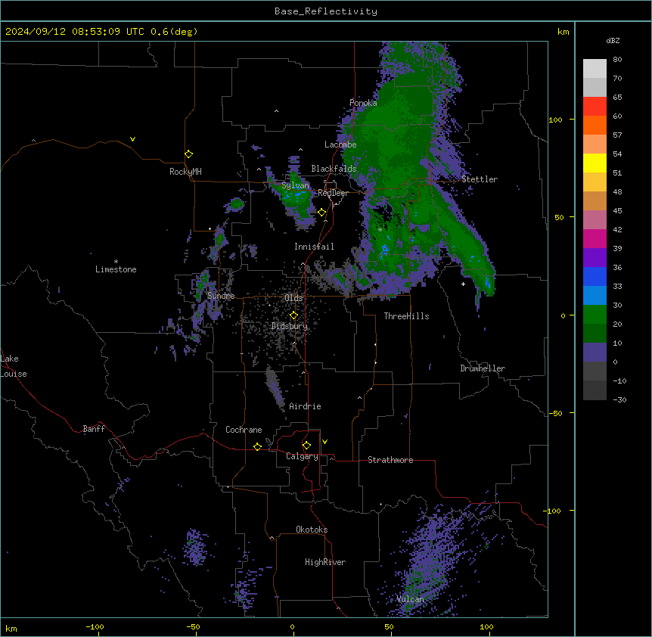652x637 pixels.
Task: Select the dark green 10-20 dBZ legend swatch
Action: (x=595, y=334)
